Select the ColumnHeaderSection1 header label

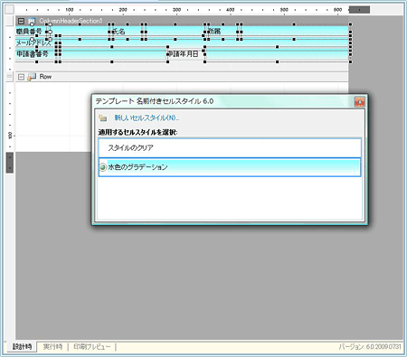pos(71,21)
